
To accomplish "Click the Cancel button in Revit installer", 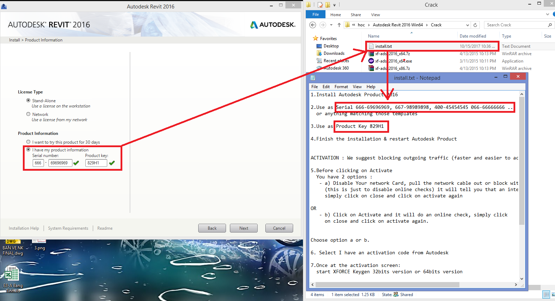I will tap(279, 228).
